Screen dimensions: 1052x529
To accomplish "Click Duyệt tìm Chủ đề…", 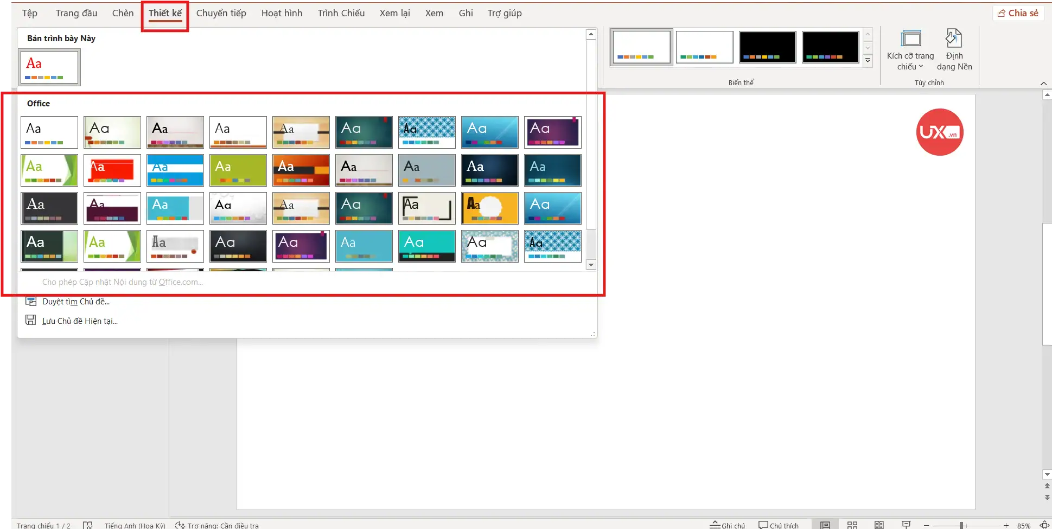I will [x=75, y=301].
